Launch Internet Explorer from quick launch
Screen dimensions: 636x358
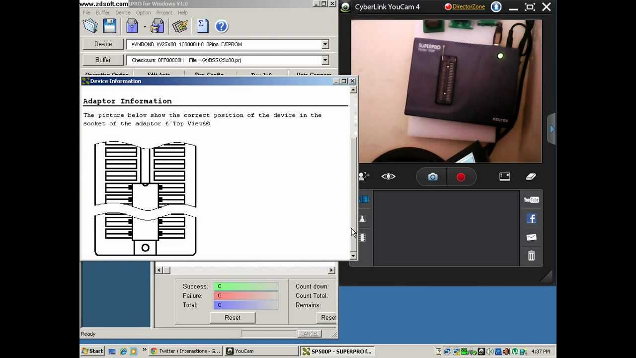click(x=123, y=351)
